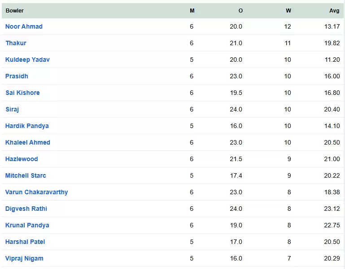
Task: Select Kuldeep Yadav's profile link
Action: 27,60
